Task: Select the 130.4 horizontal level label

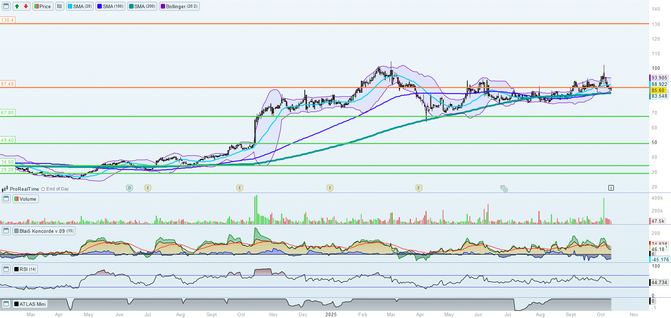Action: pyautogui.click(x=8, y=20)
